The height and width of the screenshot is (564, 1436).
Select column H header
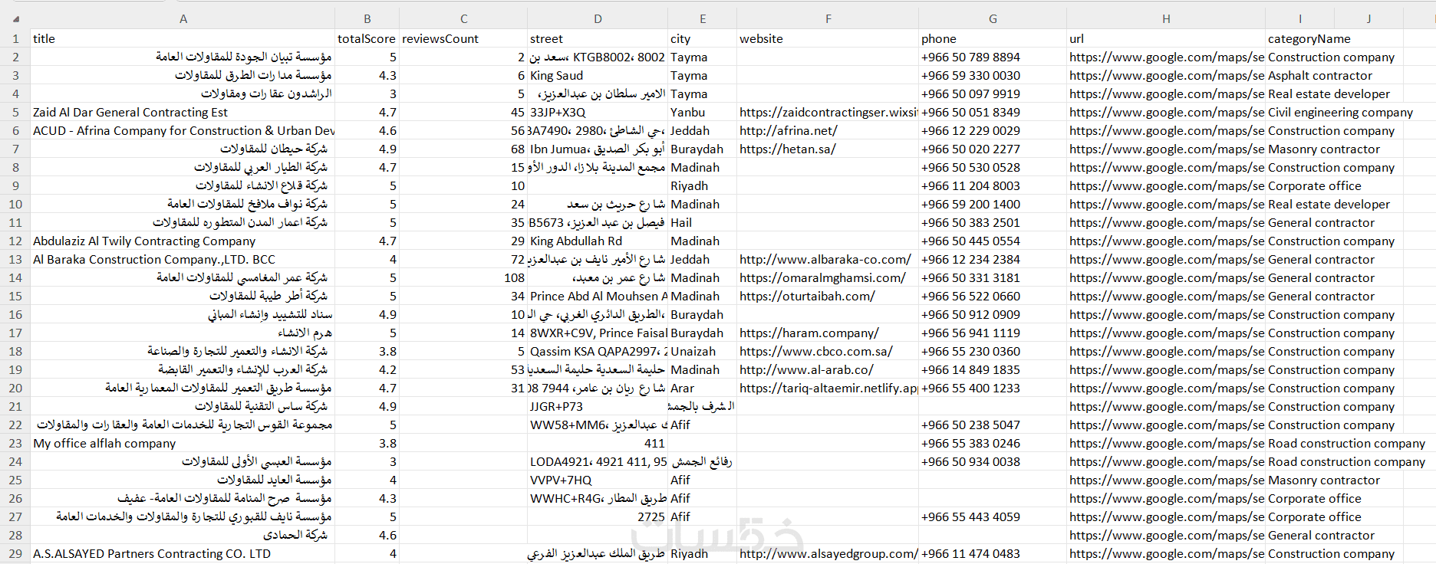point(1166,18)
